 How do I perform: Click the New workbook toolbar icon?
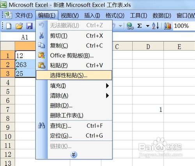coord(9,26)
